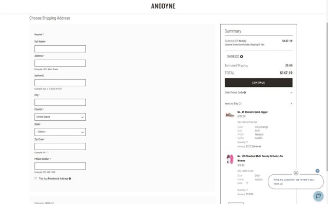328x204 pixels.
Task: Click the Estimated Shipping $0.00 value
Action: (x=289, y=66)
